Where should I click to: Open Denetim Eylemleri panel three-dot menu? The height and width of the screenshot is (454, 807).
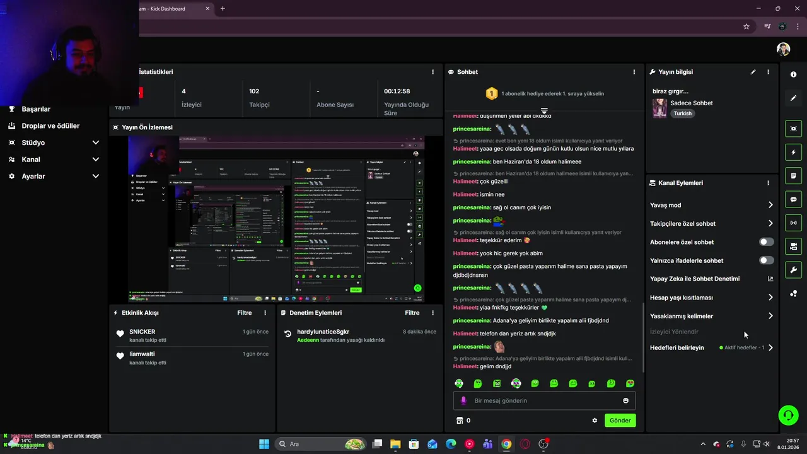pos(433,313)
